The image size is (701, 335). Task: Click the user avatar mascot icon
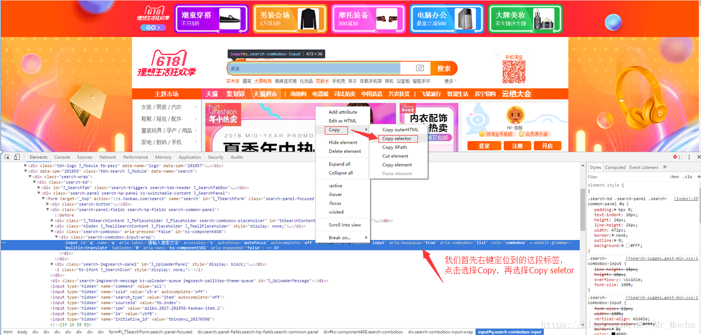515,115
